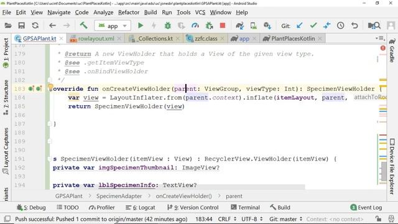Toggle read-only lock icon in status bar

[378, 218]
